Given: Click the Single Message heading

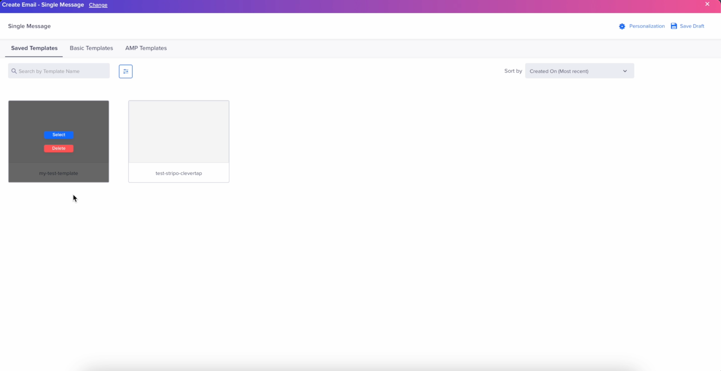Looking at the screenshot, I should click(x=29, y=26).
